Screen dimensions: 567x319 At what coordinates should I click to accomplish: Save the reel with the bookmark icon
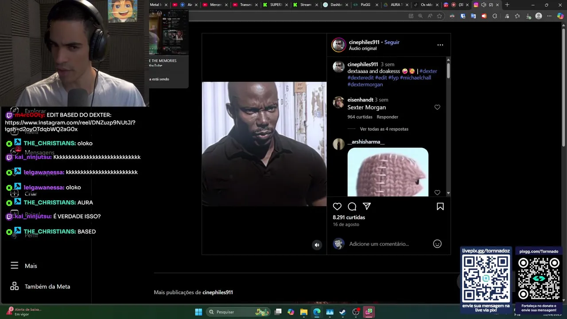(x=440, y=206)
